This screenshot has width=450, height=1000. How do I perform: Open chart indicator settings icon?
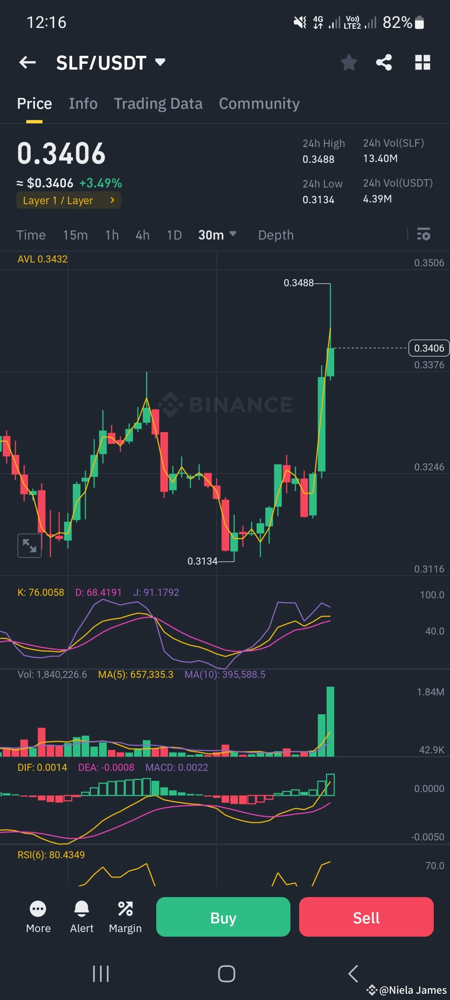(424, 235)
